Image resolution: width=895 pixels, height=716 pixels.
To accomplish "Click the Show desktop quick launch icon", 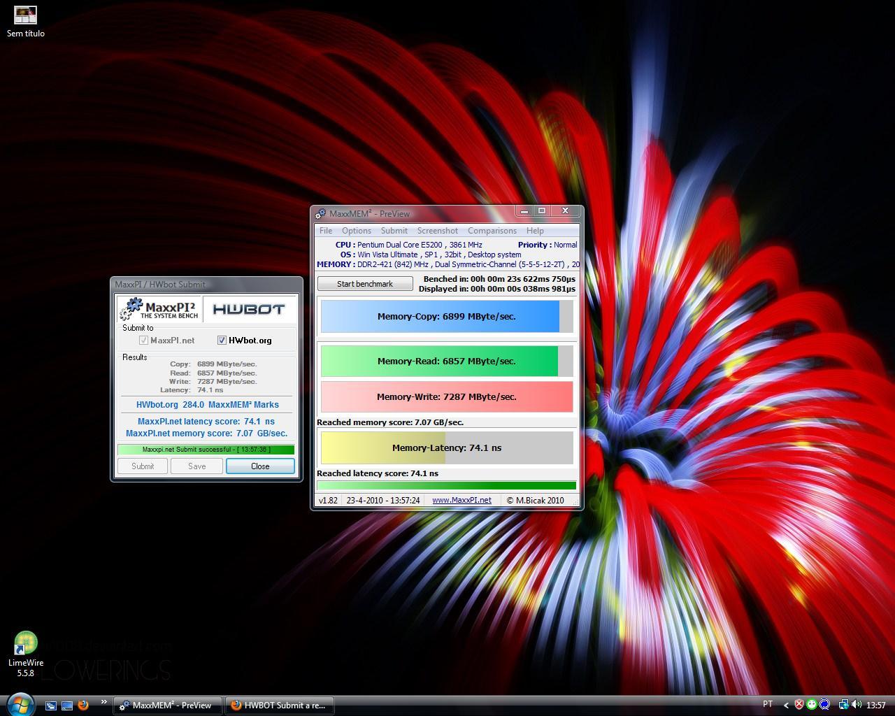I will pyautogui.click(x=67, y=706).
